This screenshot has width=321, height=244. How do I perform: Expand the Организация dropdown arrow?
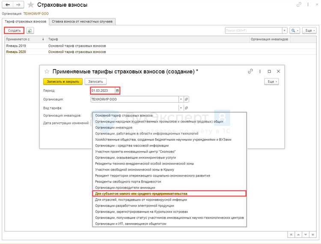coord(181,99)
